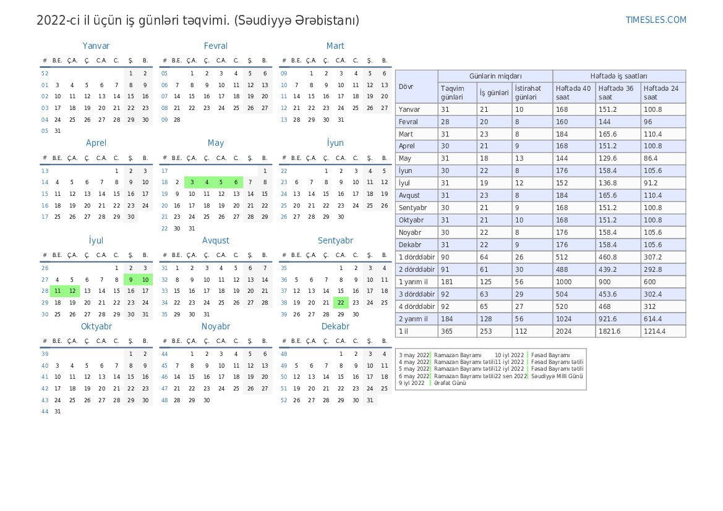723x511 pixels.
Task: Click the Aprel month heading
Action: tap(96, 143)
